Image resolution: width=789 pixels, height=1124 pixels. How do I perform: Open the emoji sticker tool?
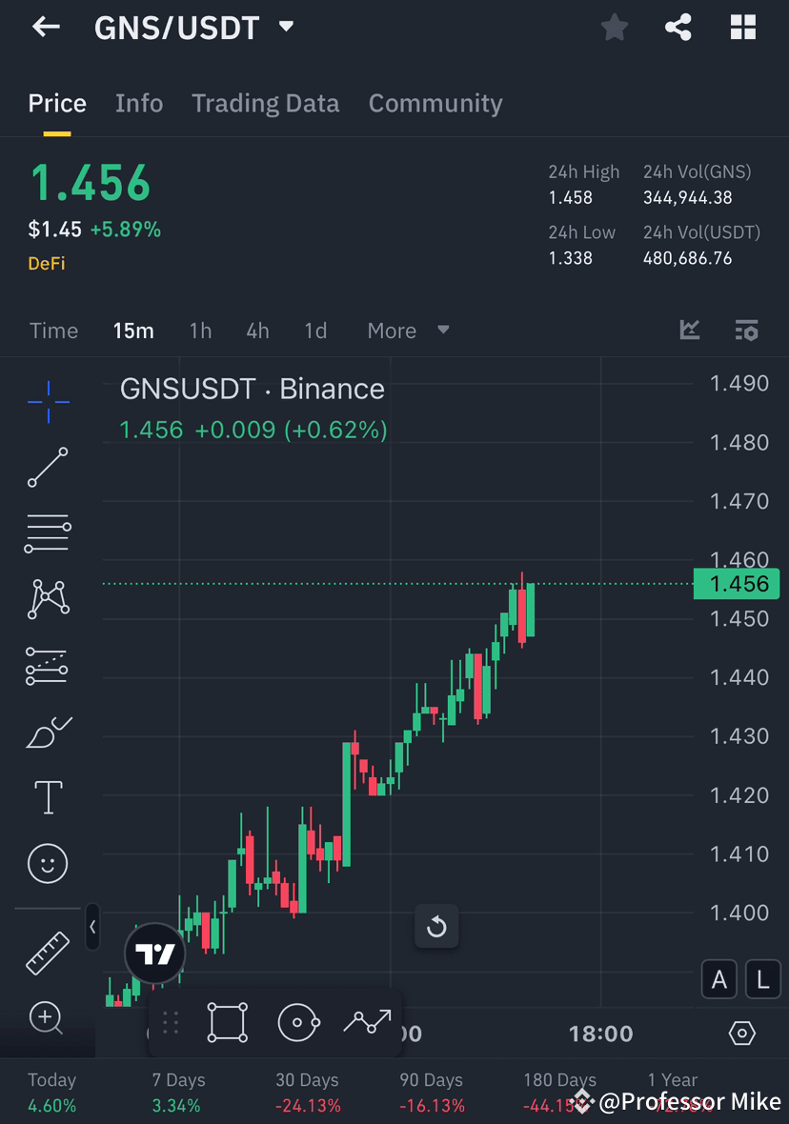[x=48, y=863]
